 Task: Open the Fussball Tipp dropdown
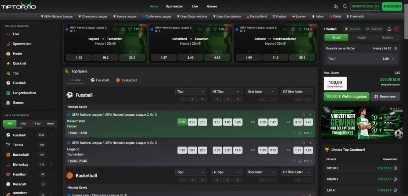pyautogui.click(x=191, y=91)
